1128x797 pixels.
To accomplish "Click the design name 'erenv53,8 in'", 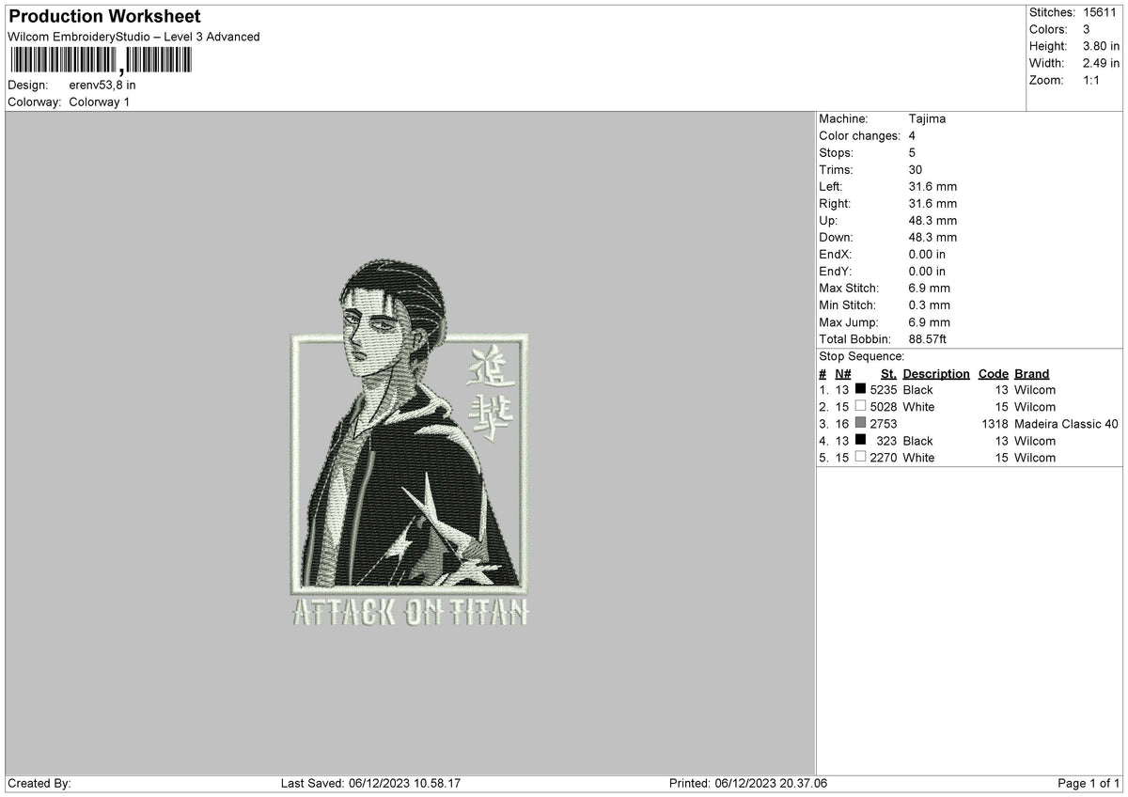I will pyautogui.click(x=102, y=85).
